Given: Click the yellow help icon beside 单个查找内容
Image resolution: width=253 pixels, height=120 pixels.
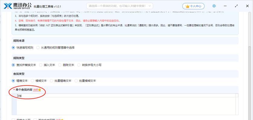Looking at the screenshot, I should (40, 90).
